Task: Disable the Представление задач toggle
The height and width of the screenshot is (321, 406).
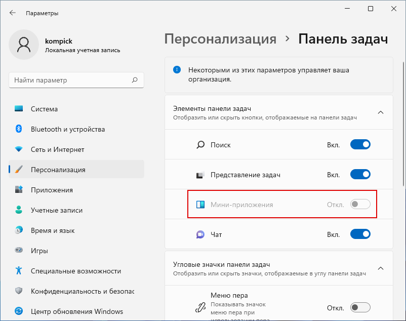Action: [360, 174]
